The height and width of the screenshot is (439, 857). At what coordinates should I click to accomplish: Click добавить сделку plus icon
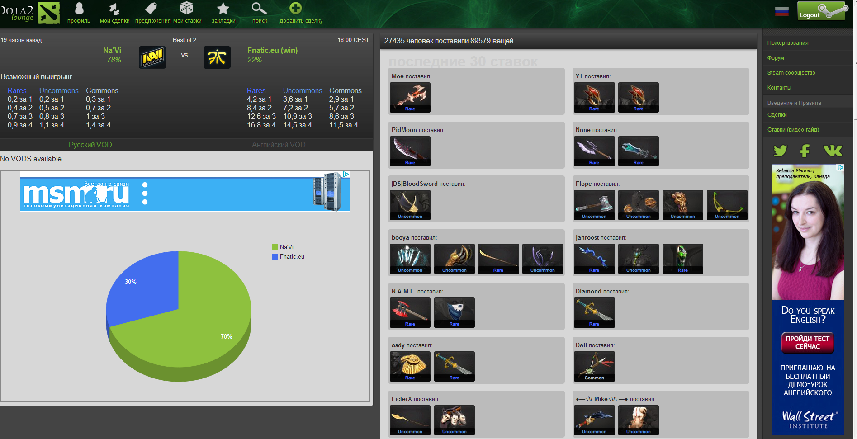[x=295, y=8]
